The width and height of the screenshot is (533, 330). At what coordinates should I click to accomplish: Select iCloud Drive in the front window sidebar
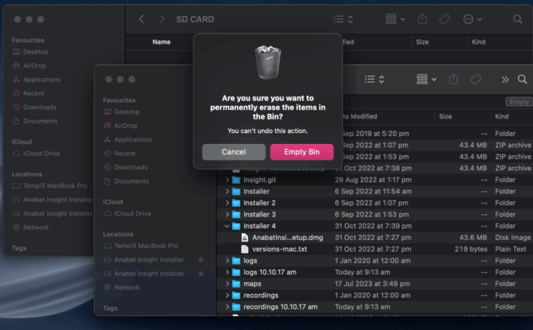(x=133, y=213)
